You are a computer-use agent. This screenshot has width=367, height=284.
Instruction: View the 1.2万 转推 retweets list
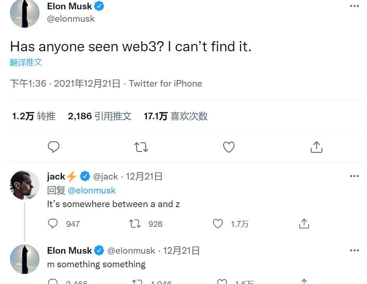34,116
